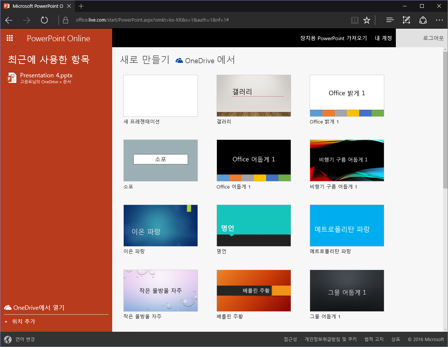Make a web note pen icon
Screen dimensions: 448x347
point(406,20)
